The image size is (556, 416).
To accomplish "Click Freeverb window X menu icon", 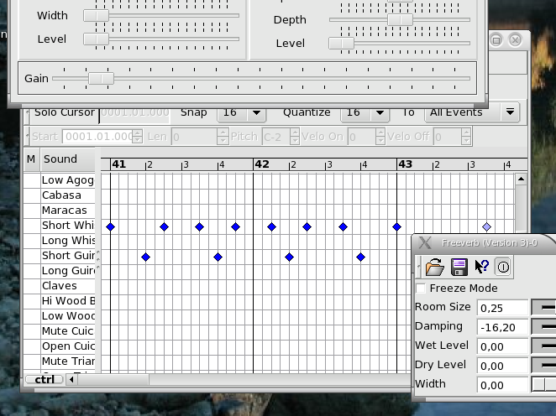I will click(x=425, y=243).
